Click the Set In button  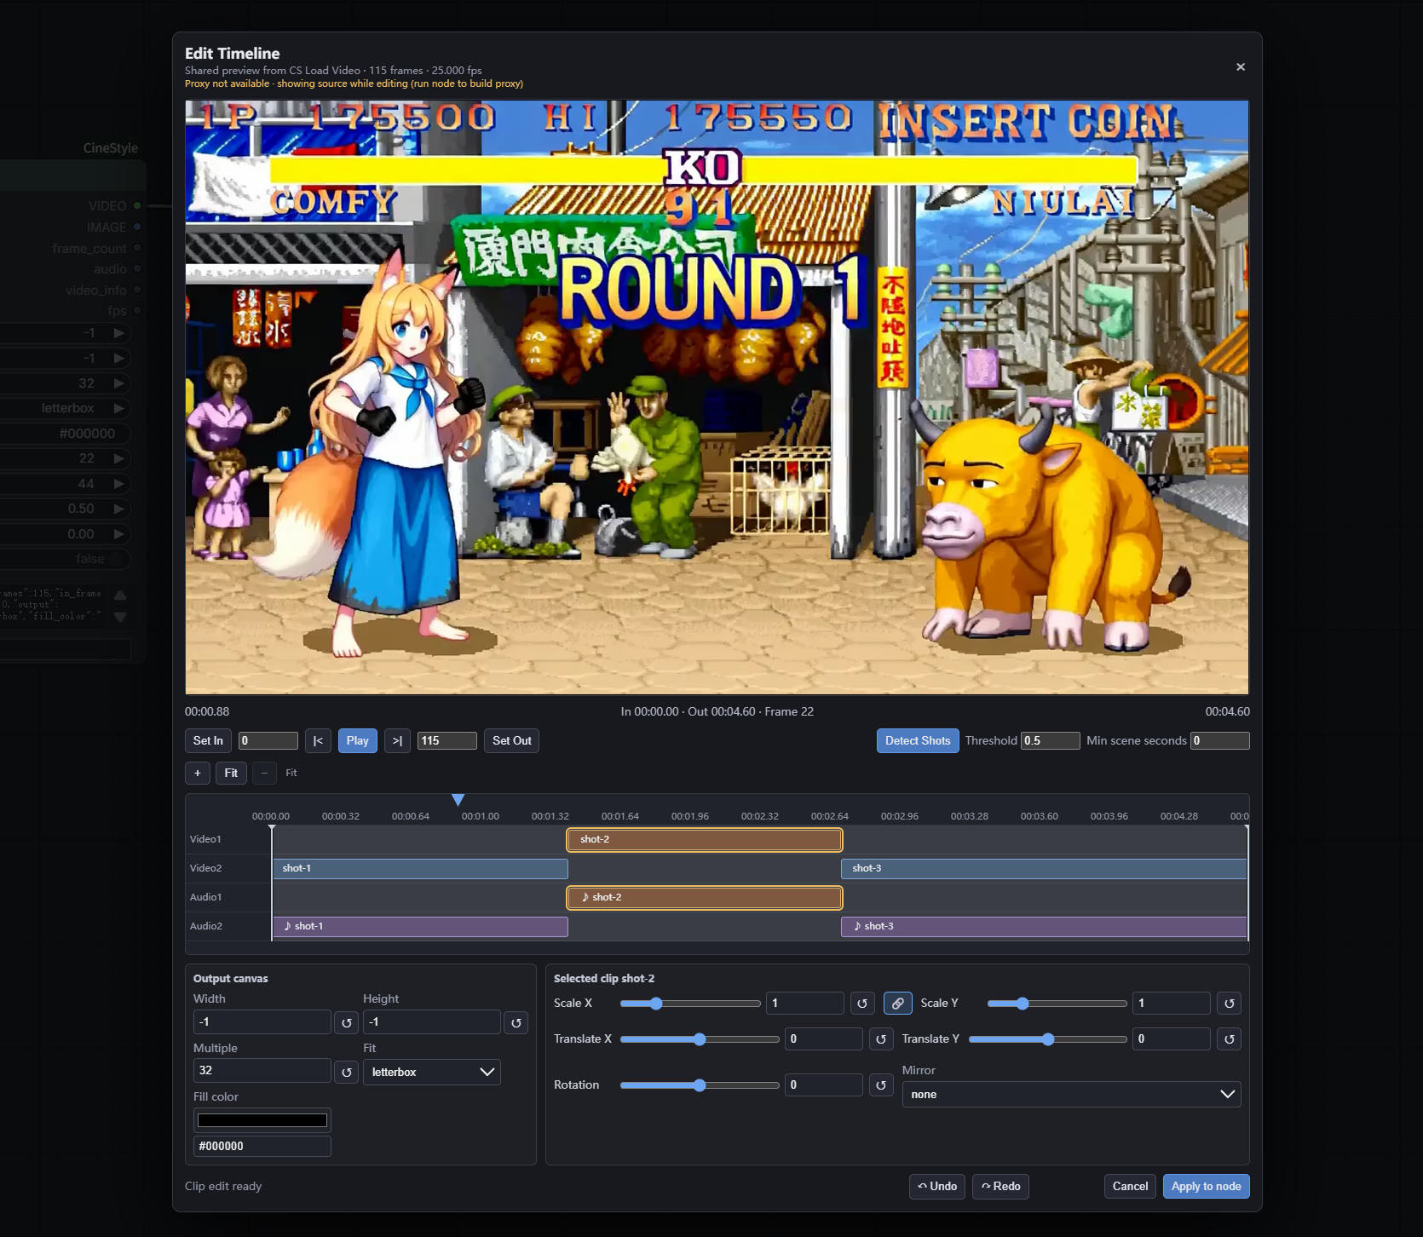[208, 740]
